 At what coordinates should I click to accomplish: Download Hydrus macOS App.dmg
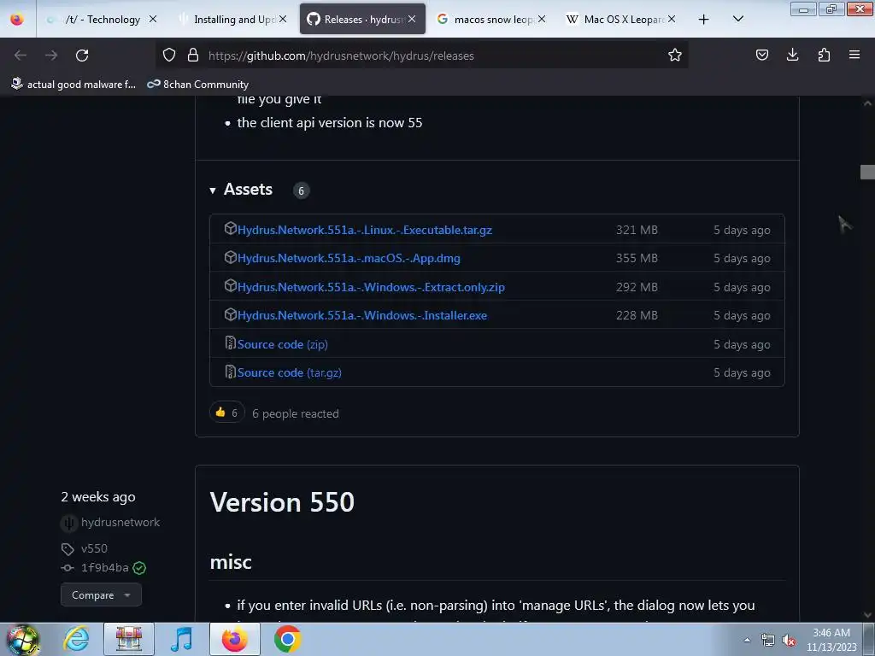click(x=349, y=258)
